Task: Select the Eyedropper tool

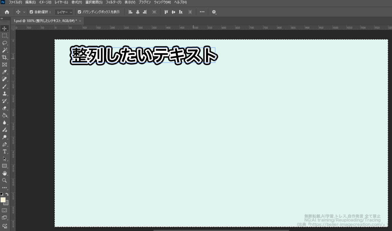Action: [x=5, y=72]
